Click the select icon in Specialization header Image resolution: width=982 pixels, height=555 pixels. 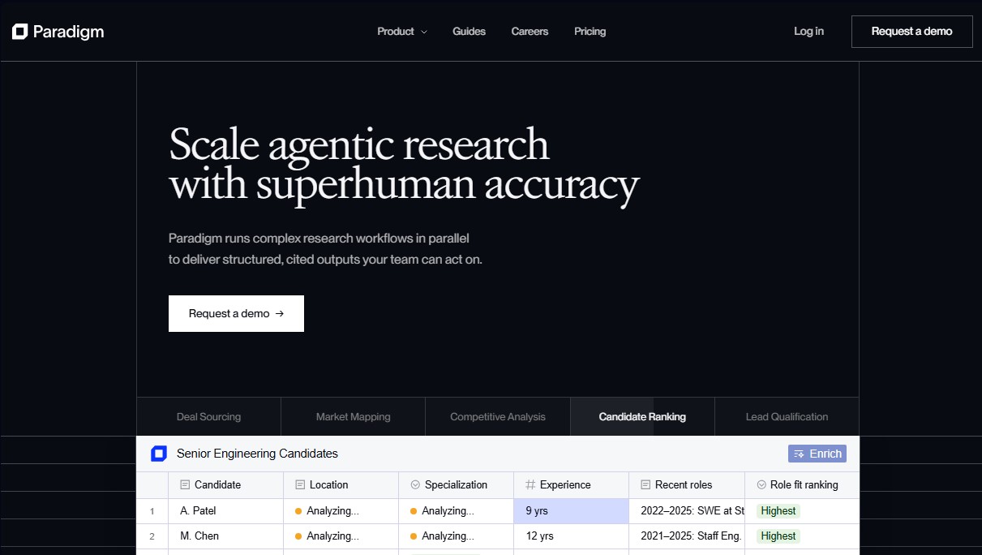[x=415, y=484]
